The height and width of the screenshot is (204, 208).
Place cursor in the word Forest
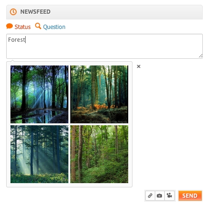pyautogui.click(x=17, y=40)
